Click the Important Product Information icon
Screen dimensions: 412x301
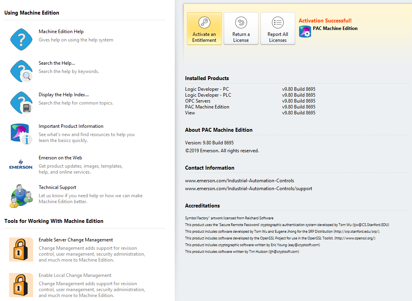[x=21, y=134]
